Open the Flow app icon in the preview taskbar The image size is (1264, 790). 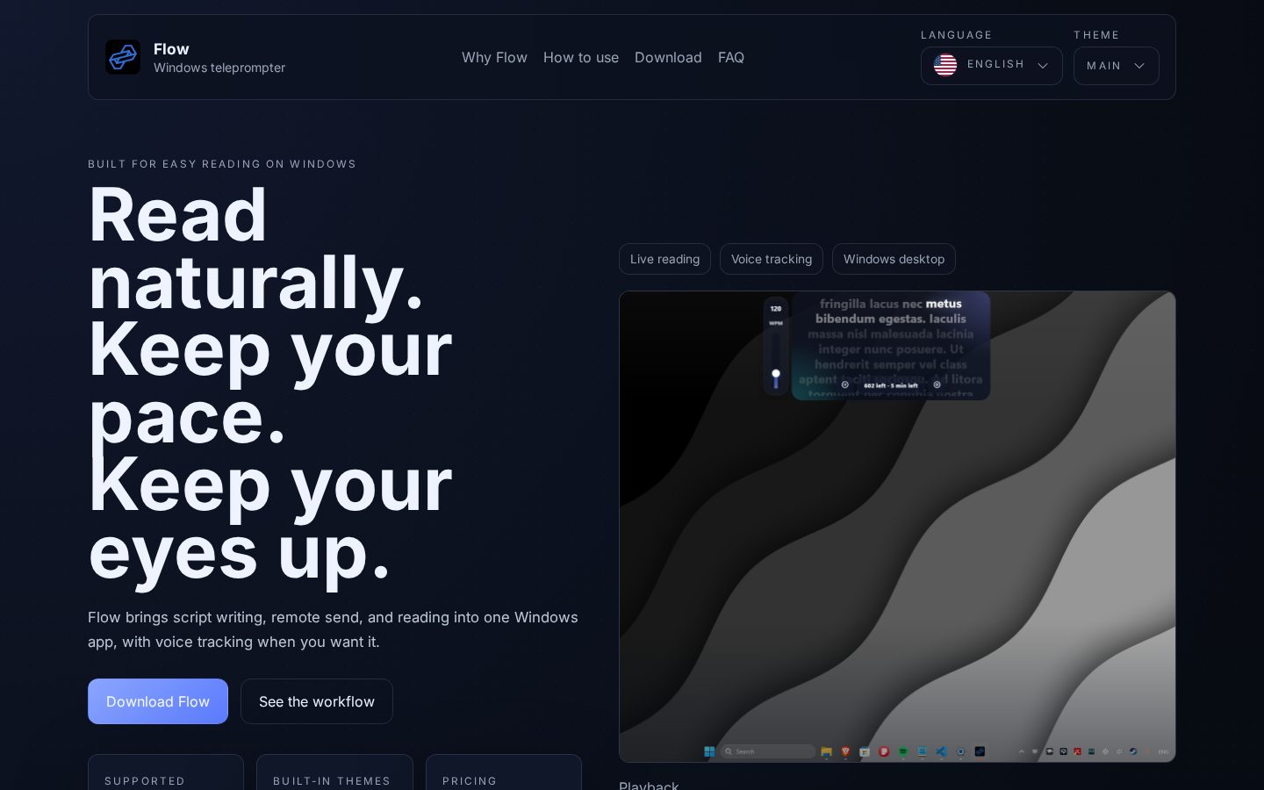(x=980, y=751)
